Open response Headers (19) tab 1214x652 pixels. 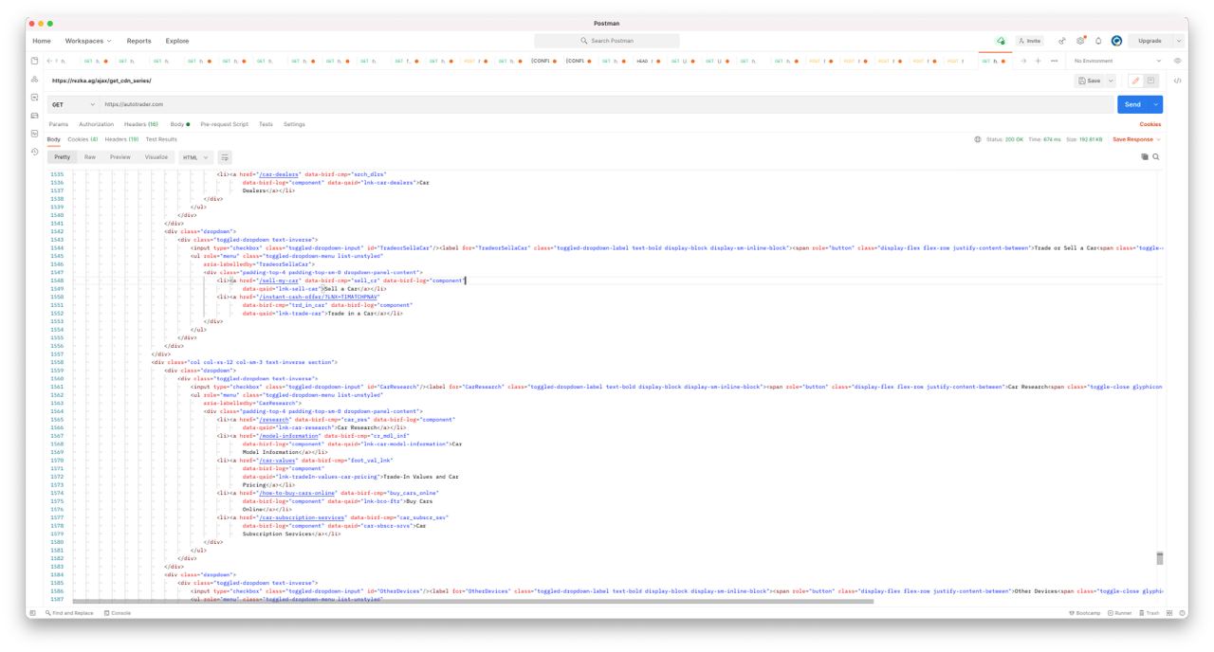(x=121, y=139)
